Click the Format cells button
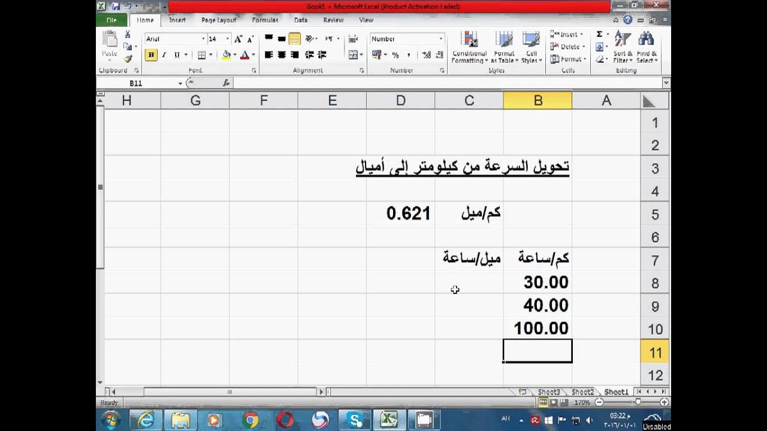 [567, 59]
